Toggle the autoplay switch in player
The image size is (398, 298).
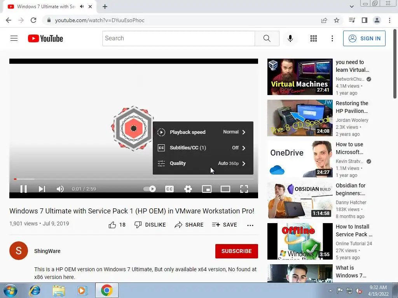(150, 189)
